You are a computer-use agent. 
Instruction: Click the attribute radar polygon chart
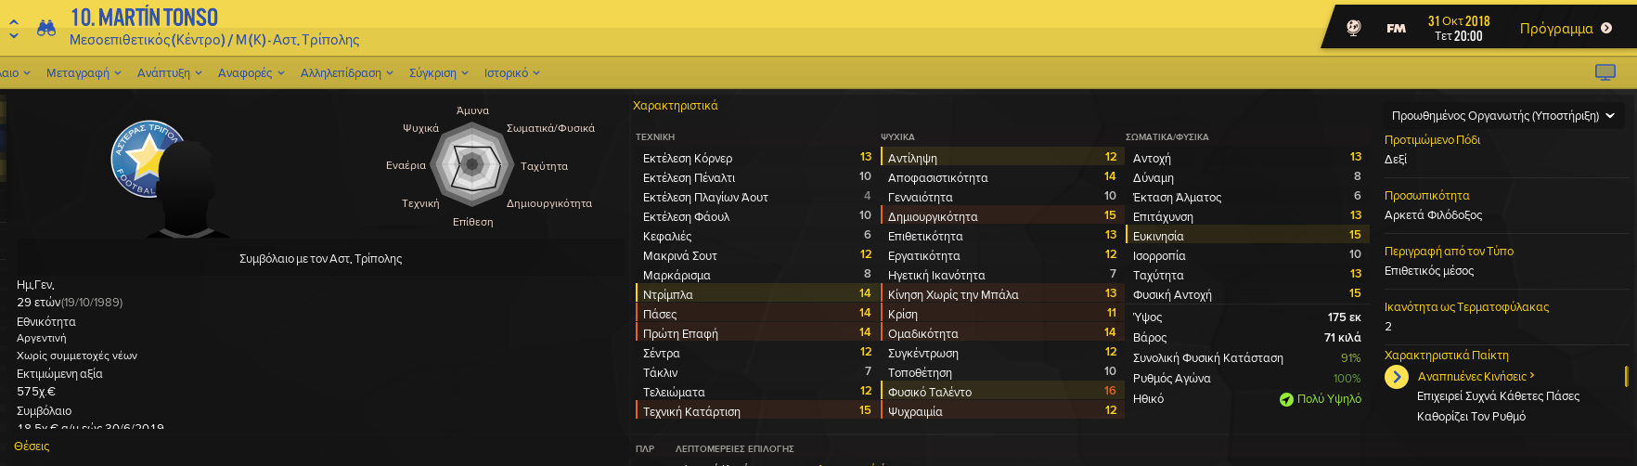[x=472, y=165]
